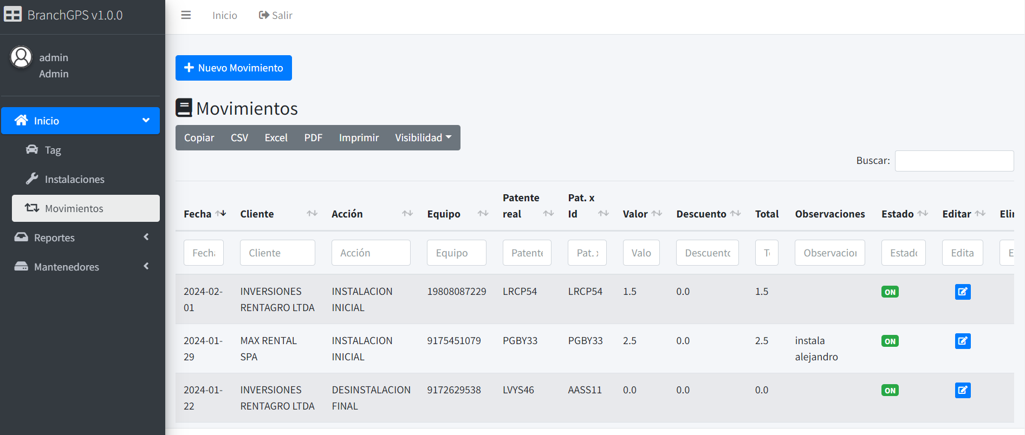Image resolution: width=1025 pixels, height=435 pixels.
Task: Log out via the Salir link
Action: (276, 15)
